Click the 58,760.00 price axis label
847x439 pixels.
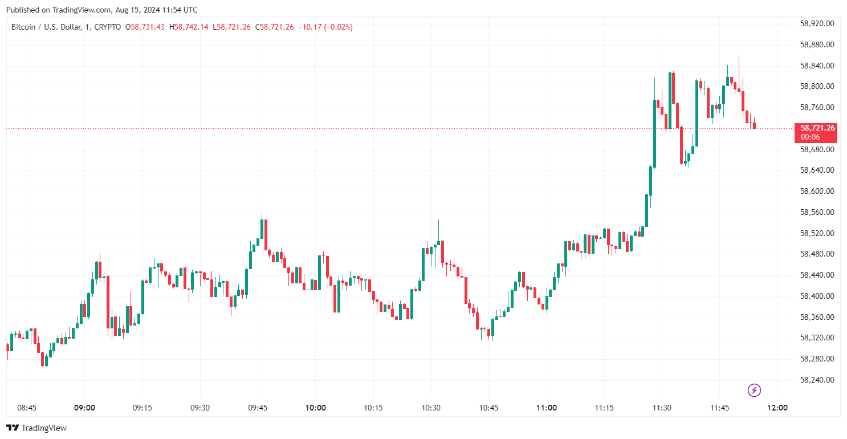[817, 107]
